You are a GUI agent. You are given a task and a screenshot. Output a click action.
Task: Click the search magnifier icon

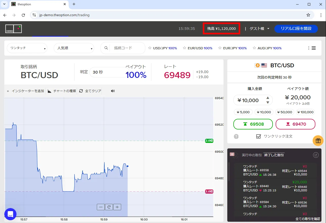(x=106, y=48)
